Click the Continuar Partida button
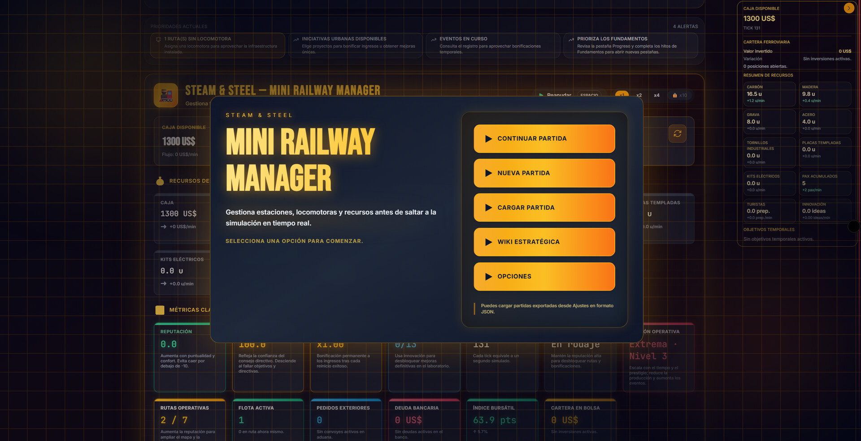Image resolution: width=861 pixels, height=441 pixels. (x=544, y=139)
